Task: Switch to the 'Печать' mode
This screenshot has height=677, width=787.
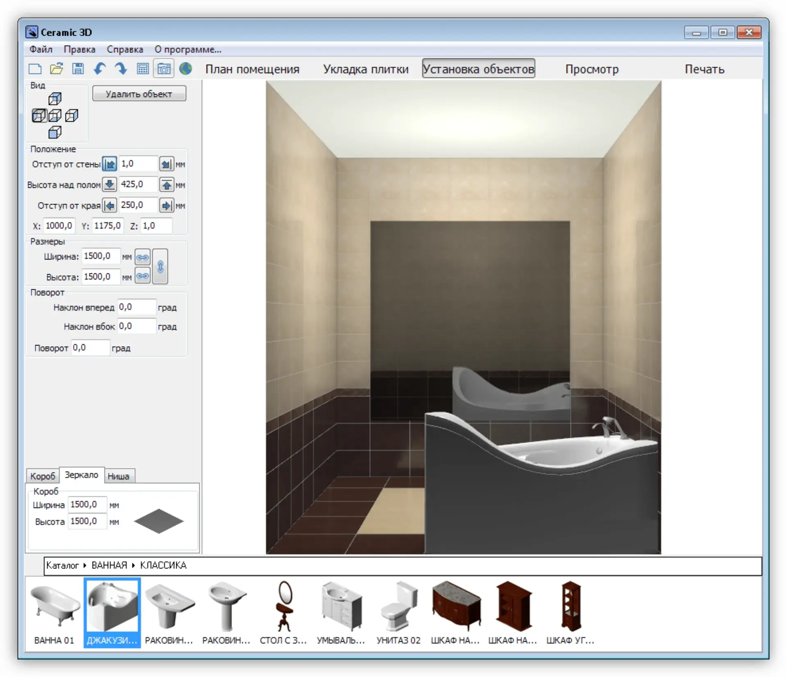Action: tap(704, 69)
